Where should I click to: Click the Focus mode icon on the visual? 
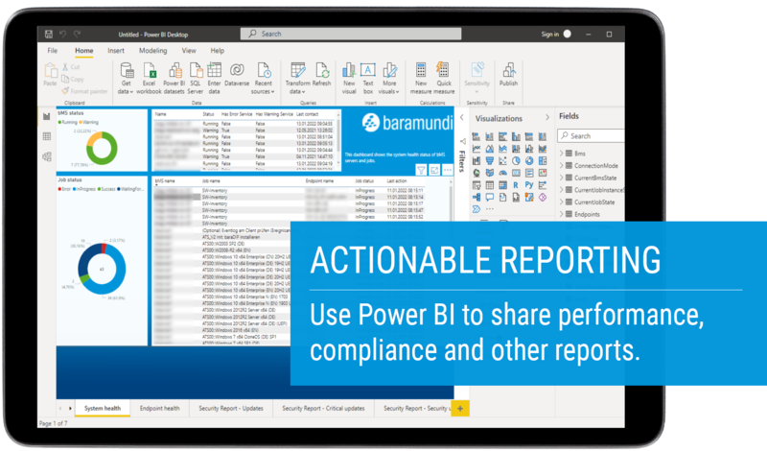(434, 170)
